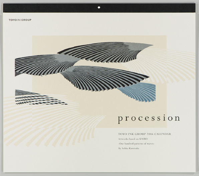Select the blue striped wave shape
Screen dimensions: 199x176
138,92
